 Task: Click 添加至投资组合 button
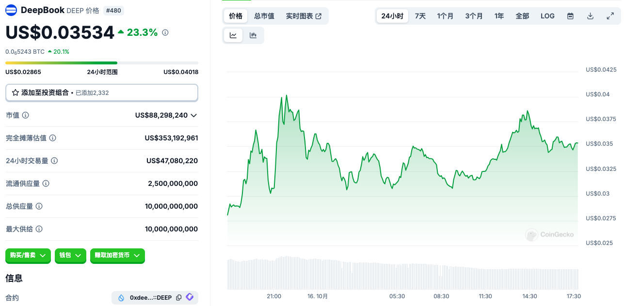pyautogui.click(x=102, y=92)
